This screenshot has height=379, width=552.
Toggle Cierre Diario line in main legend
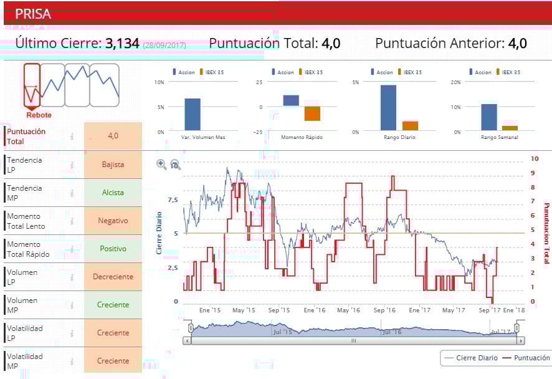point(471,358)
